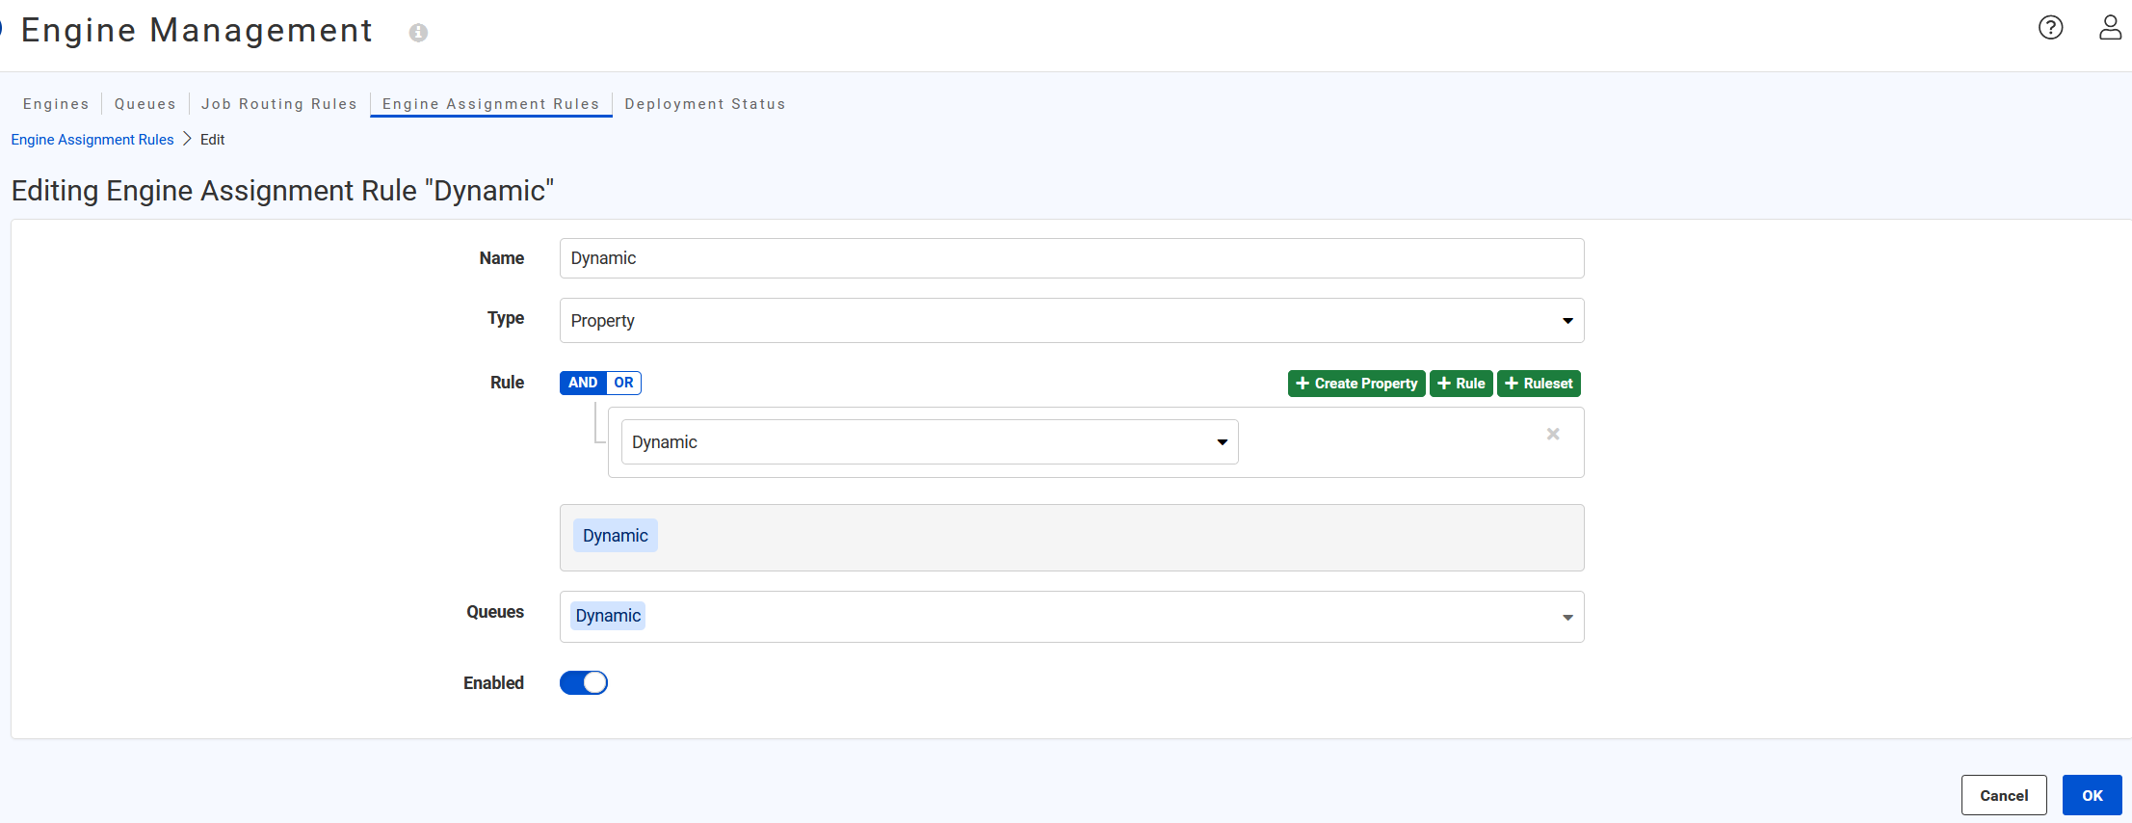Open the user account icon
Image resolution: width=2132 pixels, height=823 pixels.
(x=2110, y=28)
